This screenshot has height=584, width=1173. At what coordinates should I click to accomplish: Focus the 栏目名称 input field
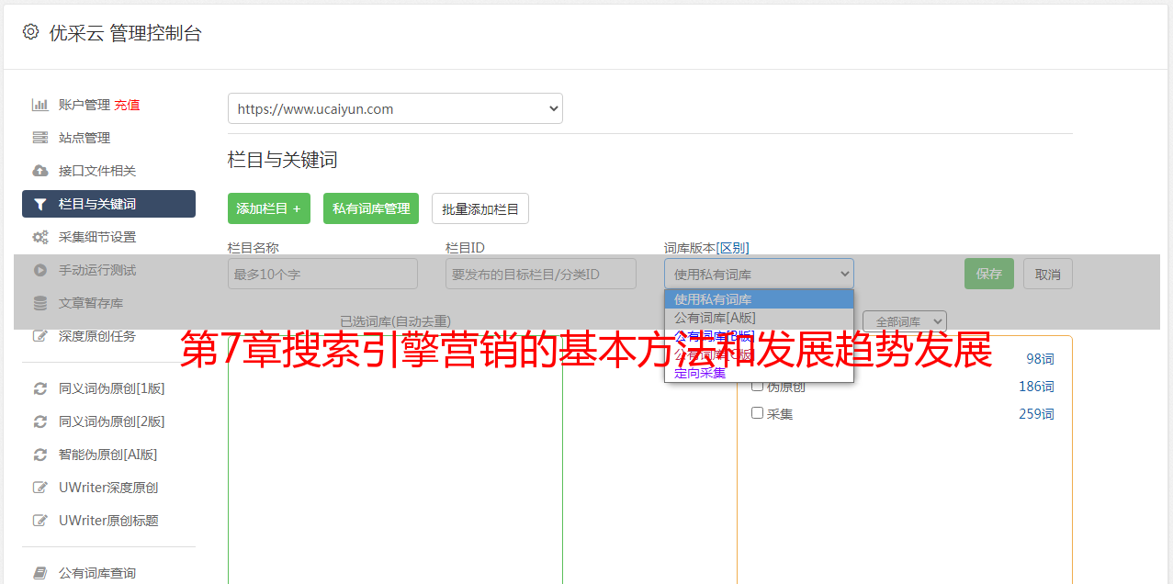point(322,274)
